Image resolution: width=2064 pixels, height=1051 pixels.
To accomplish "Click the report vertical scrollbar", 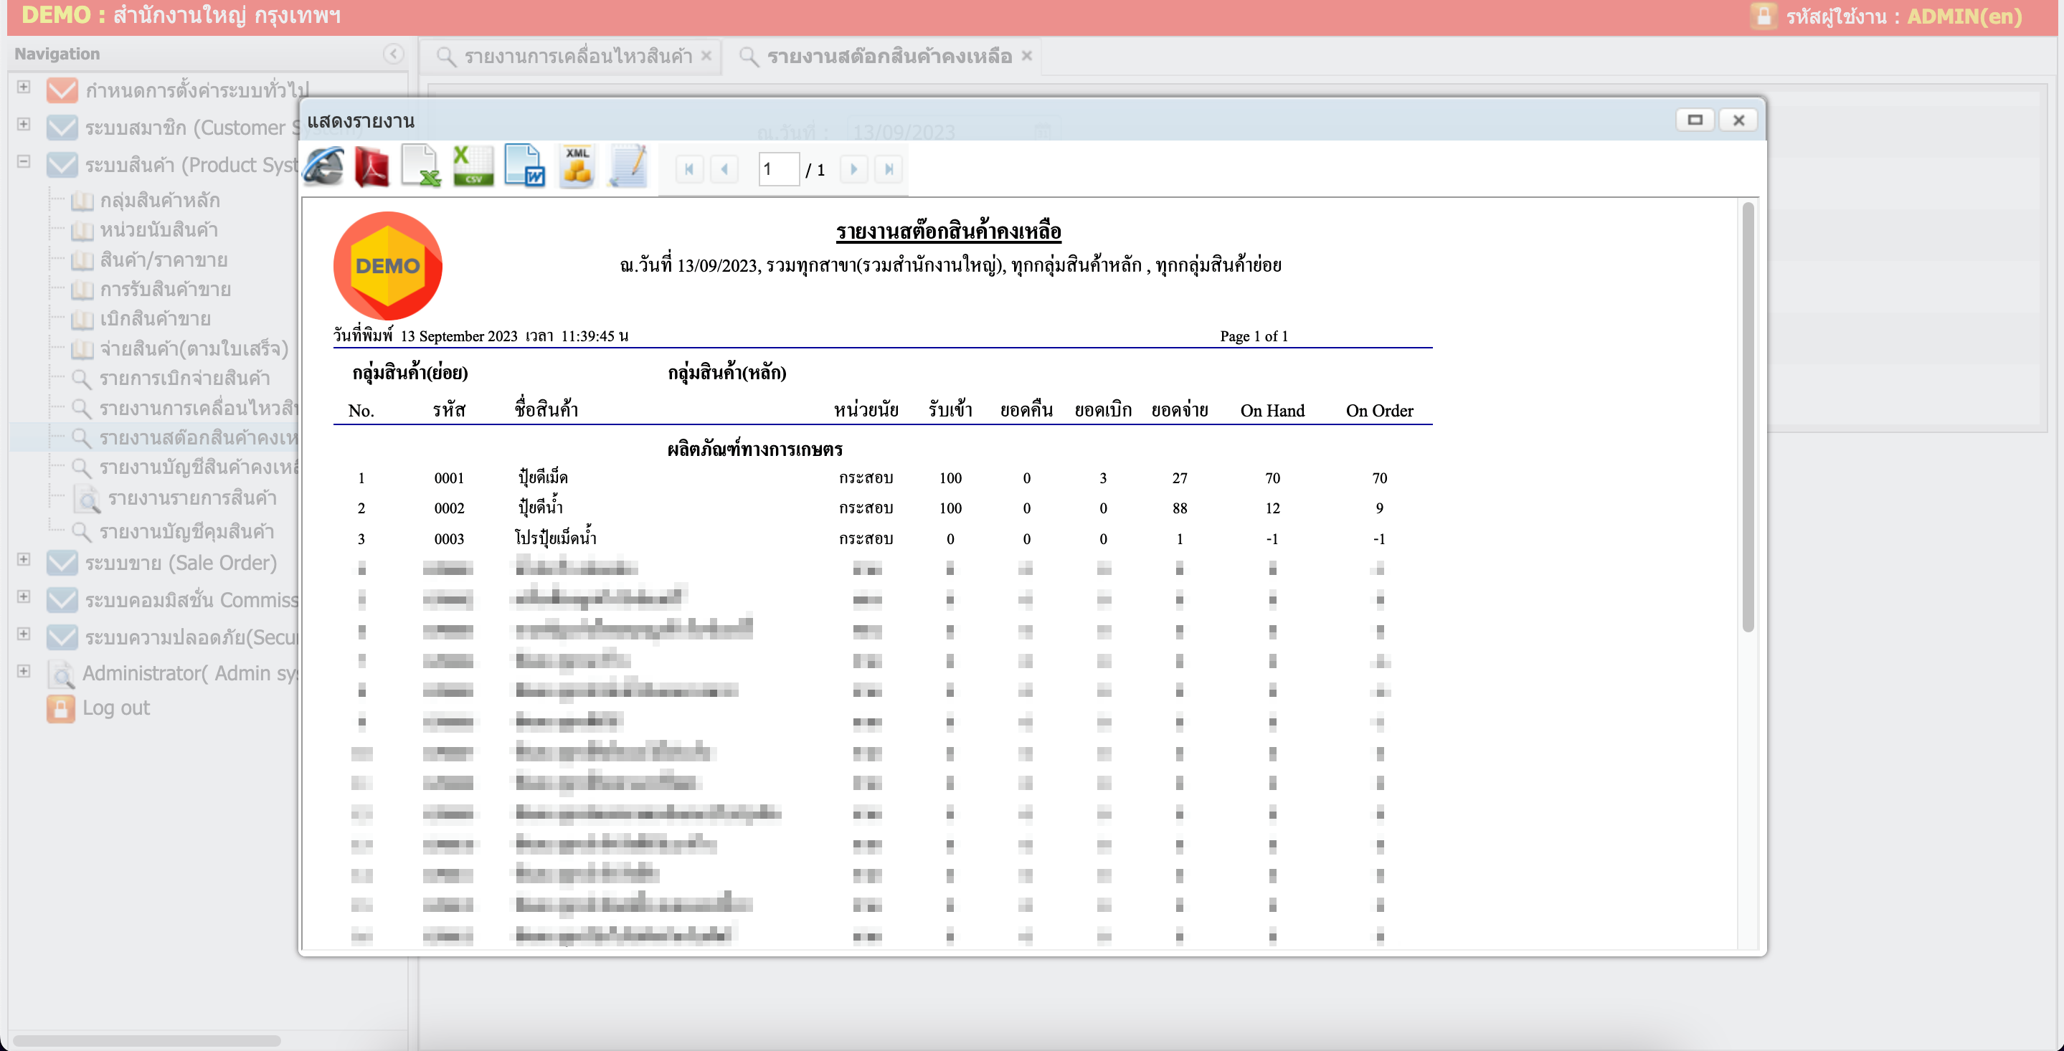I will click(x=1748, y=417).
